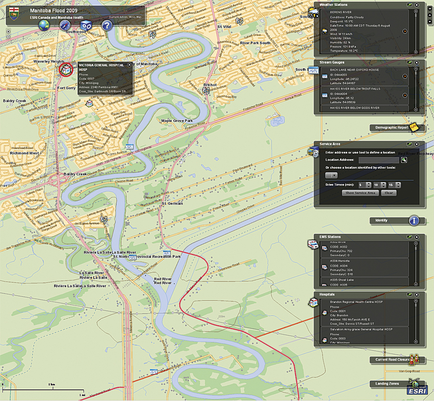The height and width of the screenshot is (401, 434).
Task: Click the Ritchot map marker icon
Action: coord(206,90)
